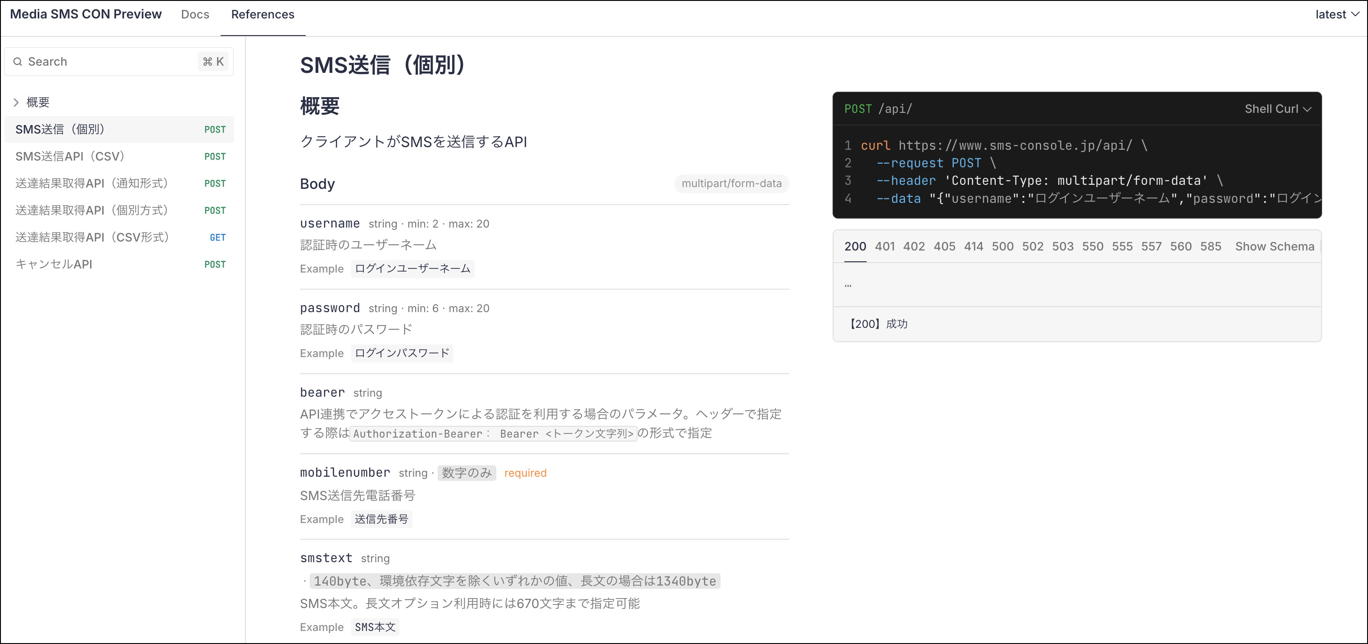Switch to the References tab
Screen dimensions: 1368x644
point(263,14)
